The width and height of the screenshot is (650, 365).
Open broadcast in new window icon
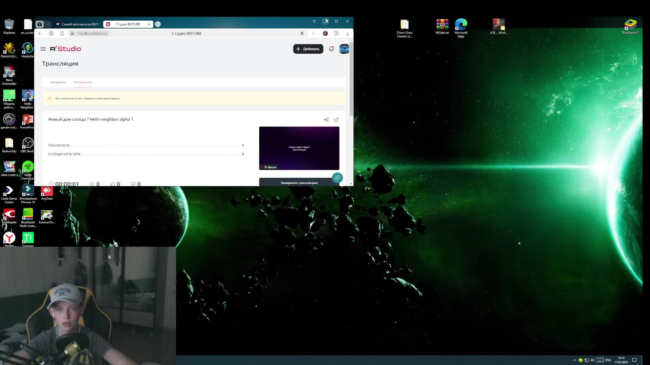pyautogui.click(x=337, y=120)
